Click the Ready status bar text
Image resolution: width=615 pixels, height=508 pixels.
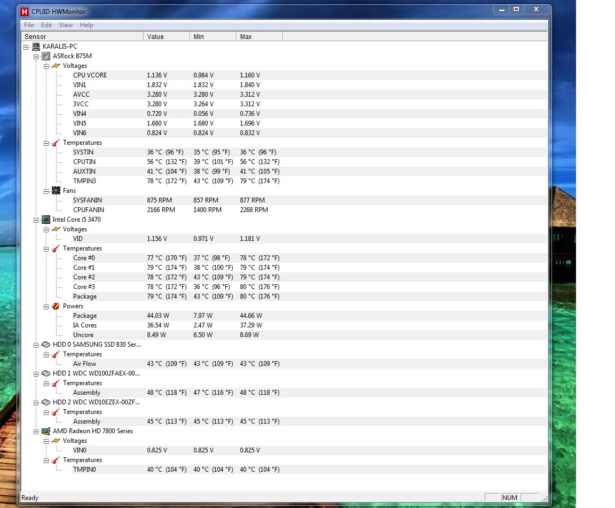point(30,498)
